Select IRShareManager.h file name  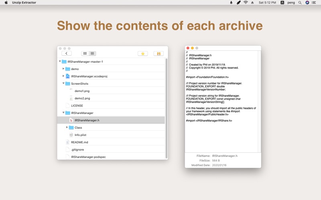(x=87, y=120)
